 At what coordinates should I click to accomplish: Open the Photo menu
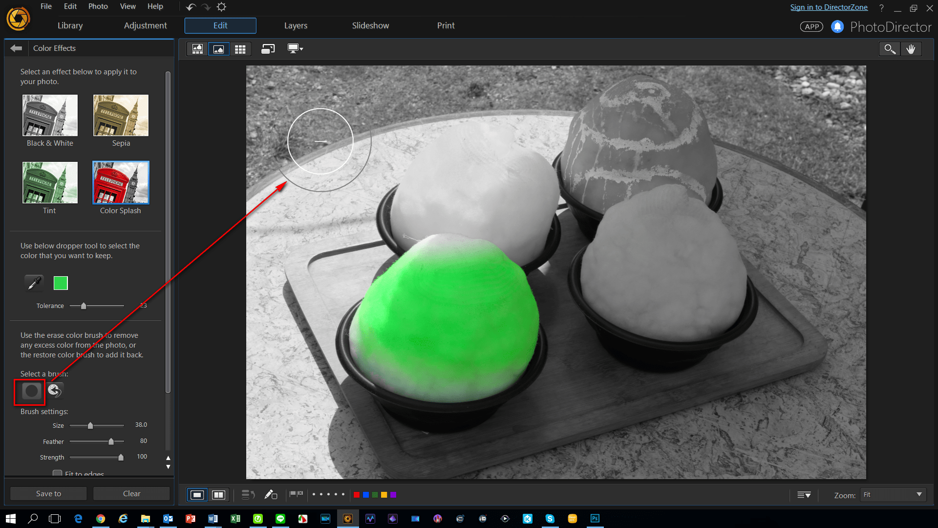coord(98,6)
